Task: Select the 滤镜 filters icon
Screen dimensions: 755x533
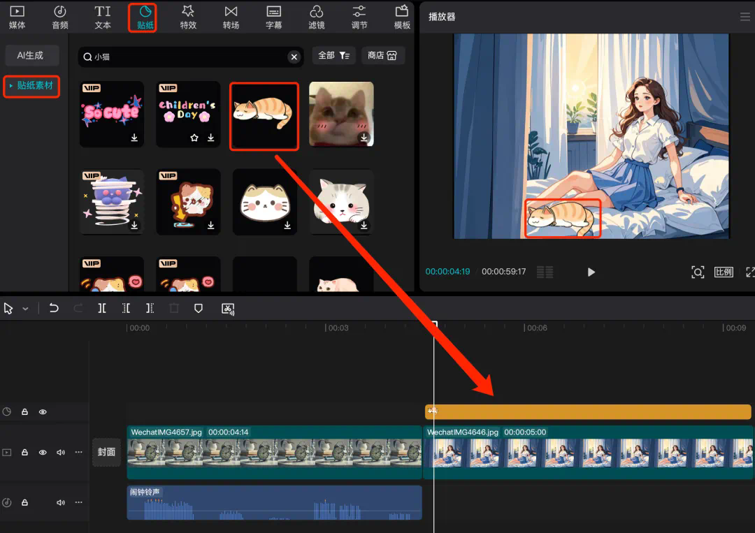Action: (x=317, y=17)
